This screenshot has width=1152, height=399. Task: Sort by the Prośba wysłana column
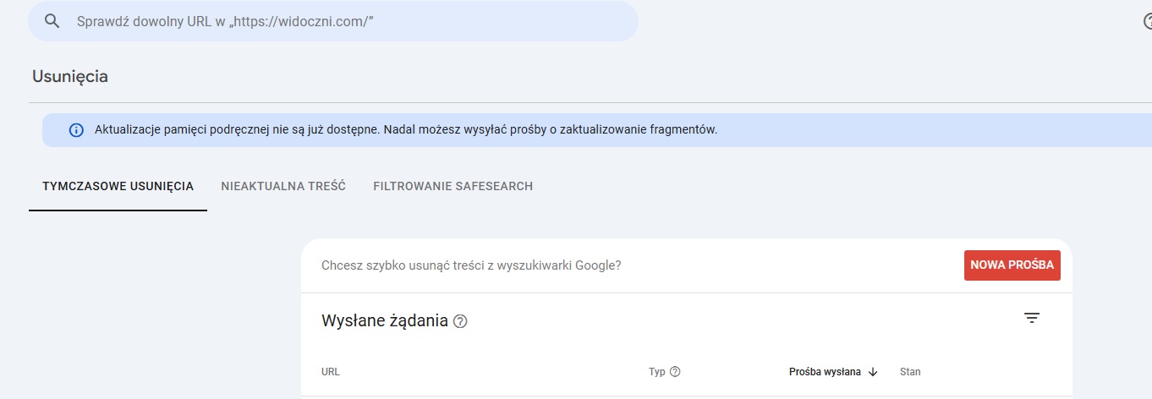(x=825, y=372)
